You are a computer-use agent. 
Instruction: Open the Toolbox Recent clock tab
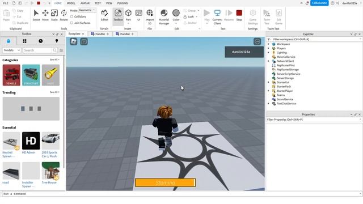(x=40, y=41)
